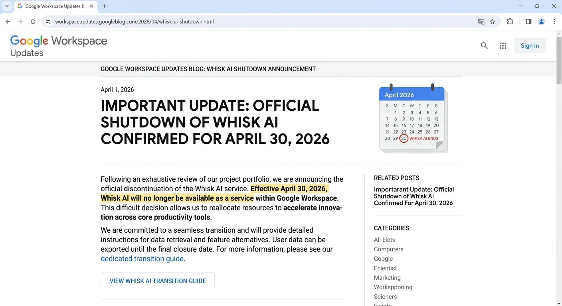Image resolution: width=562 pixels, height=306 pixels.
Task: Click scrollbar down arrow
Action: [559, 303]
